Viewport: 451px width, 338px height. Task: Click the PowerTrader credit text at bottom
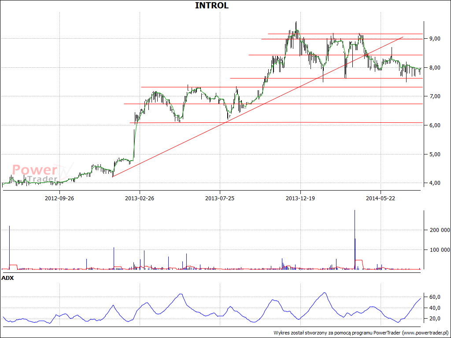point(361,333)
